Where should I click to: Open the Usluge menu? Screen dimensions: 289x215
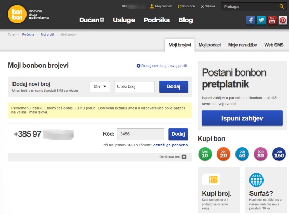pos(124,20)
